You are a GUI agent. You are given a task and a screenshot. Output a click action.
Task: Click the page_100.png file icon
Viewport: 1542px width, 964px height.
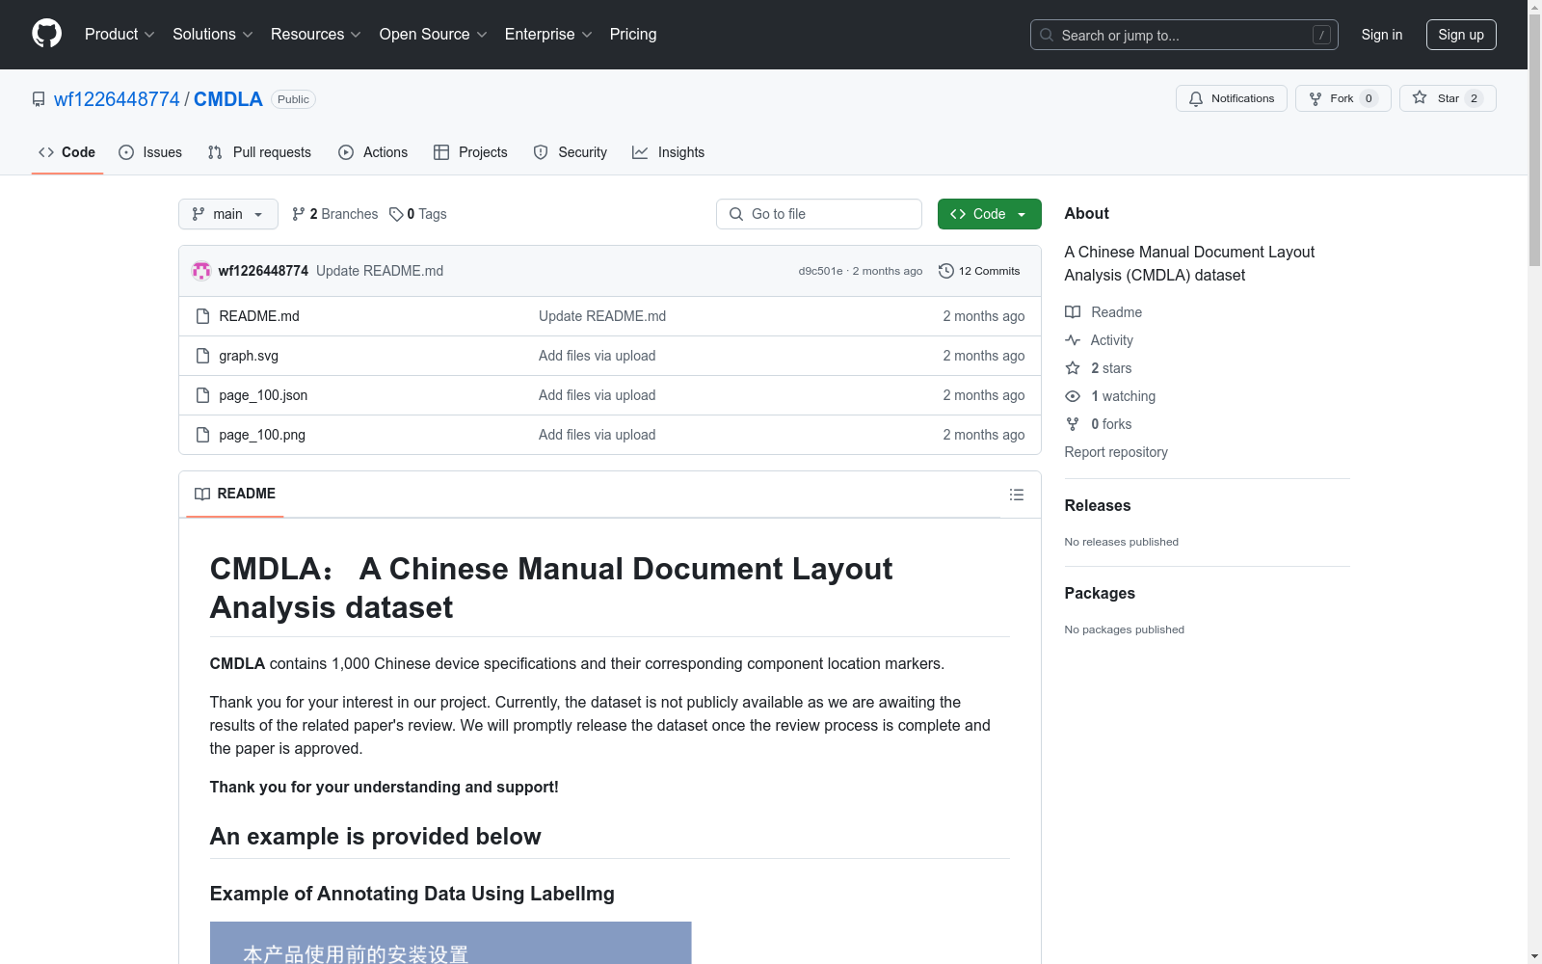[x=202, y=435]
